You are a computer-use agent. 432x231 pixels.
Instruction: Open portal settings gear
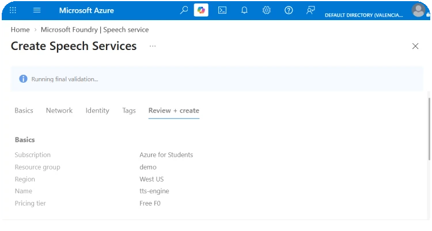click(x=267, y=10)
